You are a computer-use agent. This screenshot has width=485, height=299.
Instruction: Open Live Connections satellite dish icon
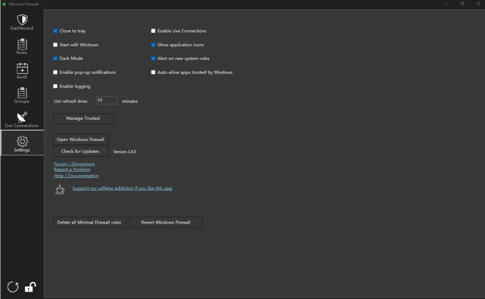coord(22,117)
